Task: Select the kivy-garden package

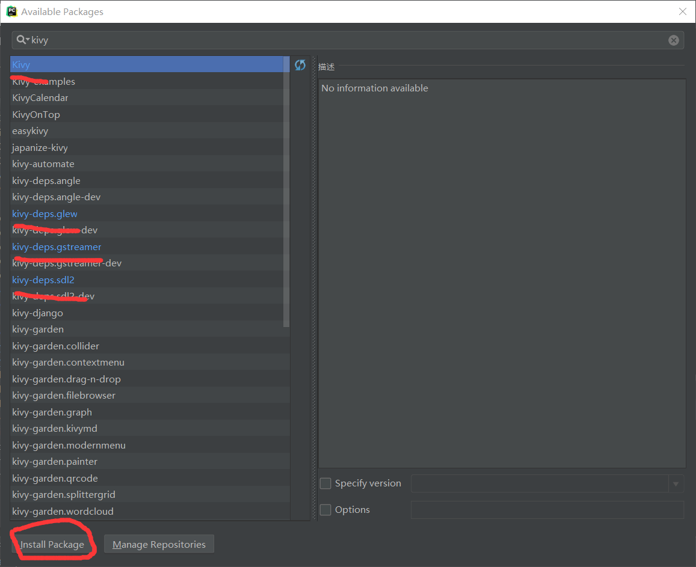Action: 150,329
